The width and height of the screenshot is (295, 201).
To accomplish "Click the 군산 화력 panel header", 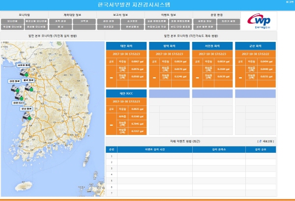I will [x=255, y=45].
